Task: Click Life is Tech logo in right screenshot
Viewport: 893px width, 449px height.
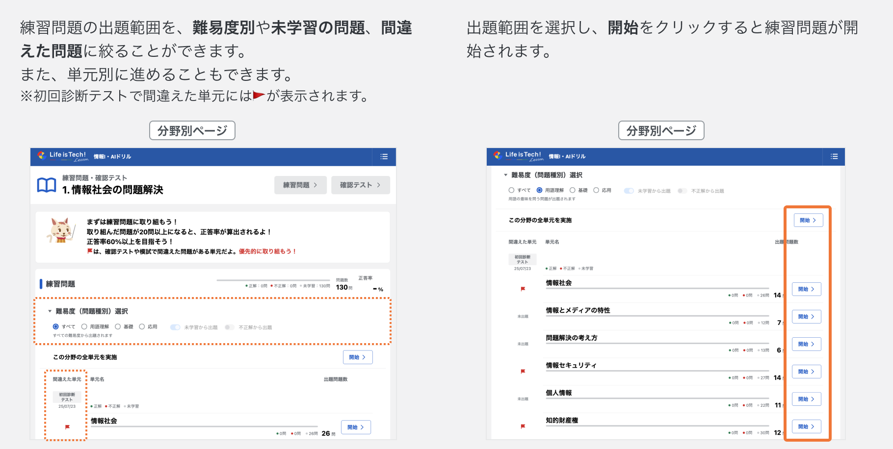Action: (519, 156)
